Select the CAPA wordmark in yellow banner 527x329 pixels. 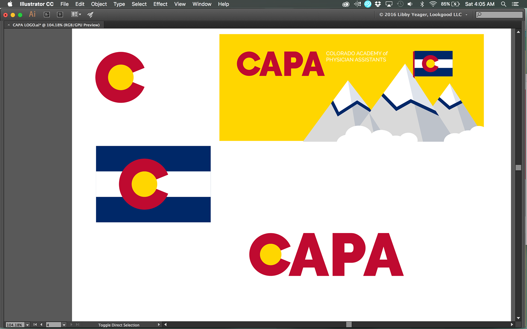click(281, 64)
